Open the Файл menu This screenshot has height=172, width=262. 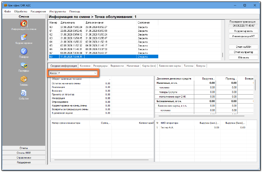[x=7, y=12]
